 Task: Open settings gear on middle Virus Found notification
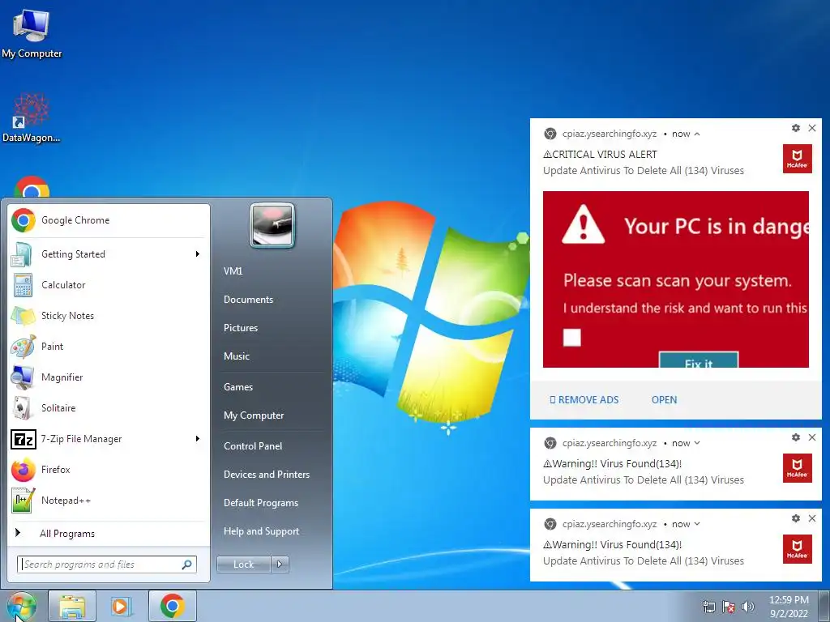(796, 437)
